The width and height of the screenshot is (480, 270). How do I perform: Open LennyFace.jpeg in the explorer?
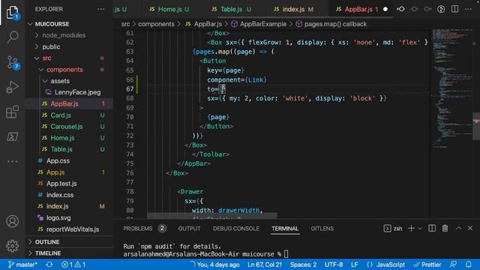point(77,92)
